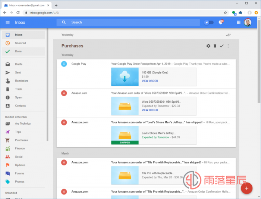The width and height of the screenshot is (261, 199).
Task: Click VIEW ORDER for Wera Amazon order
Action: click(150, 110)
